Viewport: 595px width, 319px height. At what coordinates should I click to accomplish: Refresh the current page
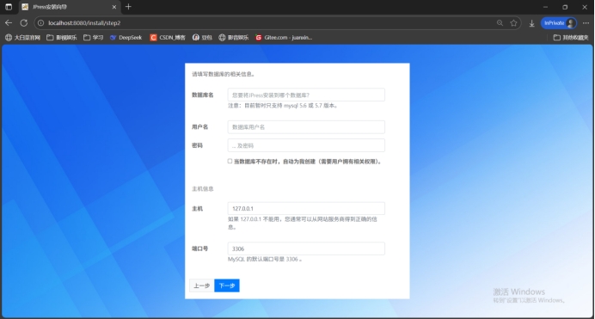tap(23, 22)
